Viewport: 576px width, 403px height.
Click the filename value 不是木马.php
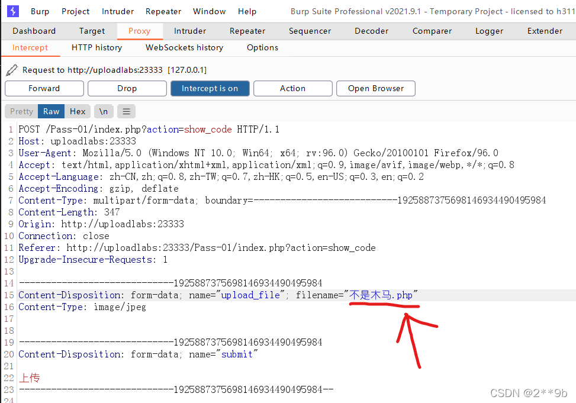coord(381,295)
